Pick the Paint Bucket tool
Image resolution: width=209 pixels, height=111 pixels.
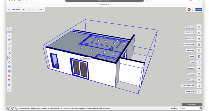coord(9,71)
